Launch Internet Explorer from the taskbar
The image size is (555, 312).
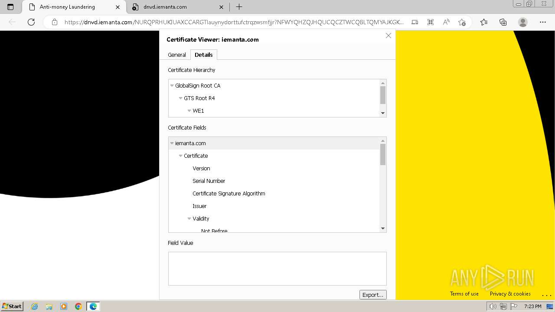tap(35, 306)
